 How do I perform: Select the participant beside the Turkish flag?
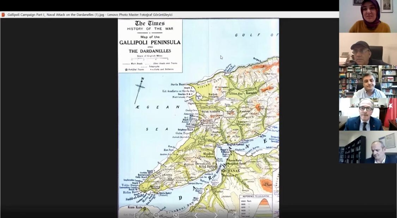coord(368,114)
